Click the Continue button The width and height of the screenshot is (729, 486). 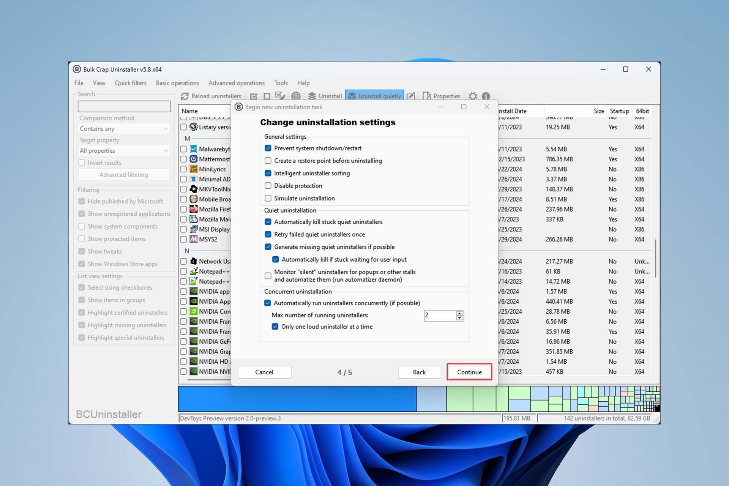coord(469,372)
